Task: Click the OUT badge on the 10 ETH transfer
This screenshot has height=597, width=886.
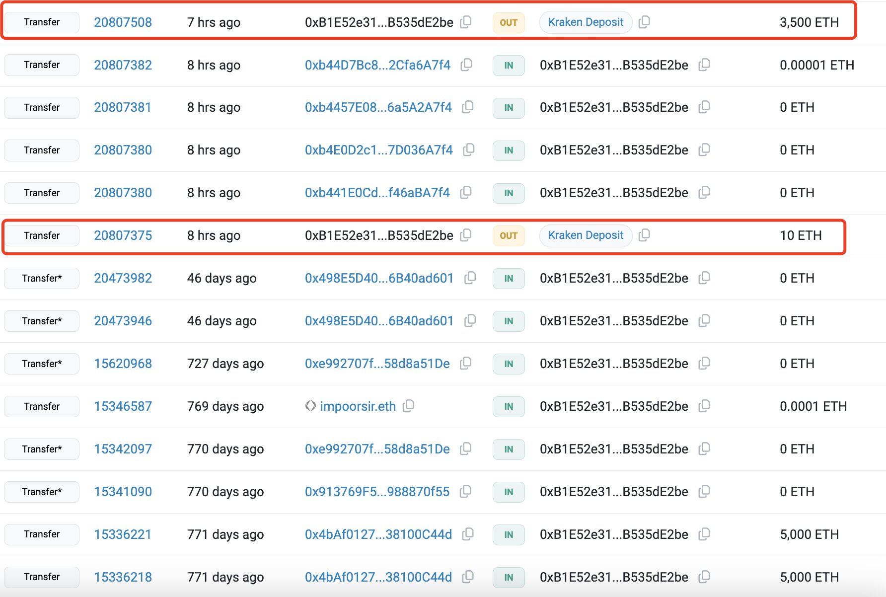Action: click(508, 235)
